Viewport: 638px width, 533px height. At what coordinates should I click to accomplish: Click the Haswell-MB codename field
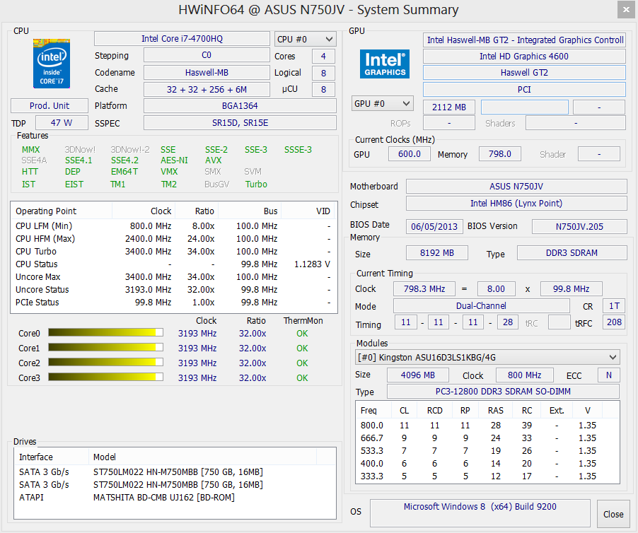click(207, 72)
